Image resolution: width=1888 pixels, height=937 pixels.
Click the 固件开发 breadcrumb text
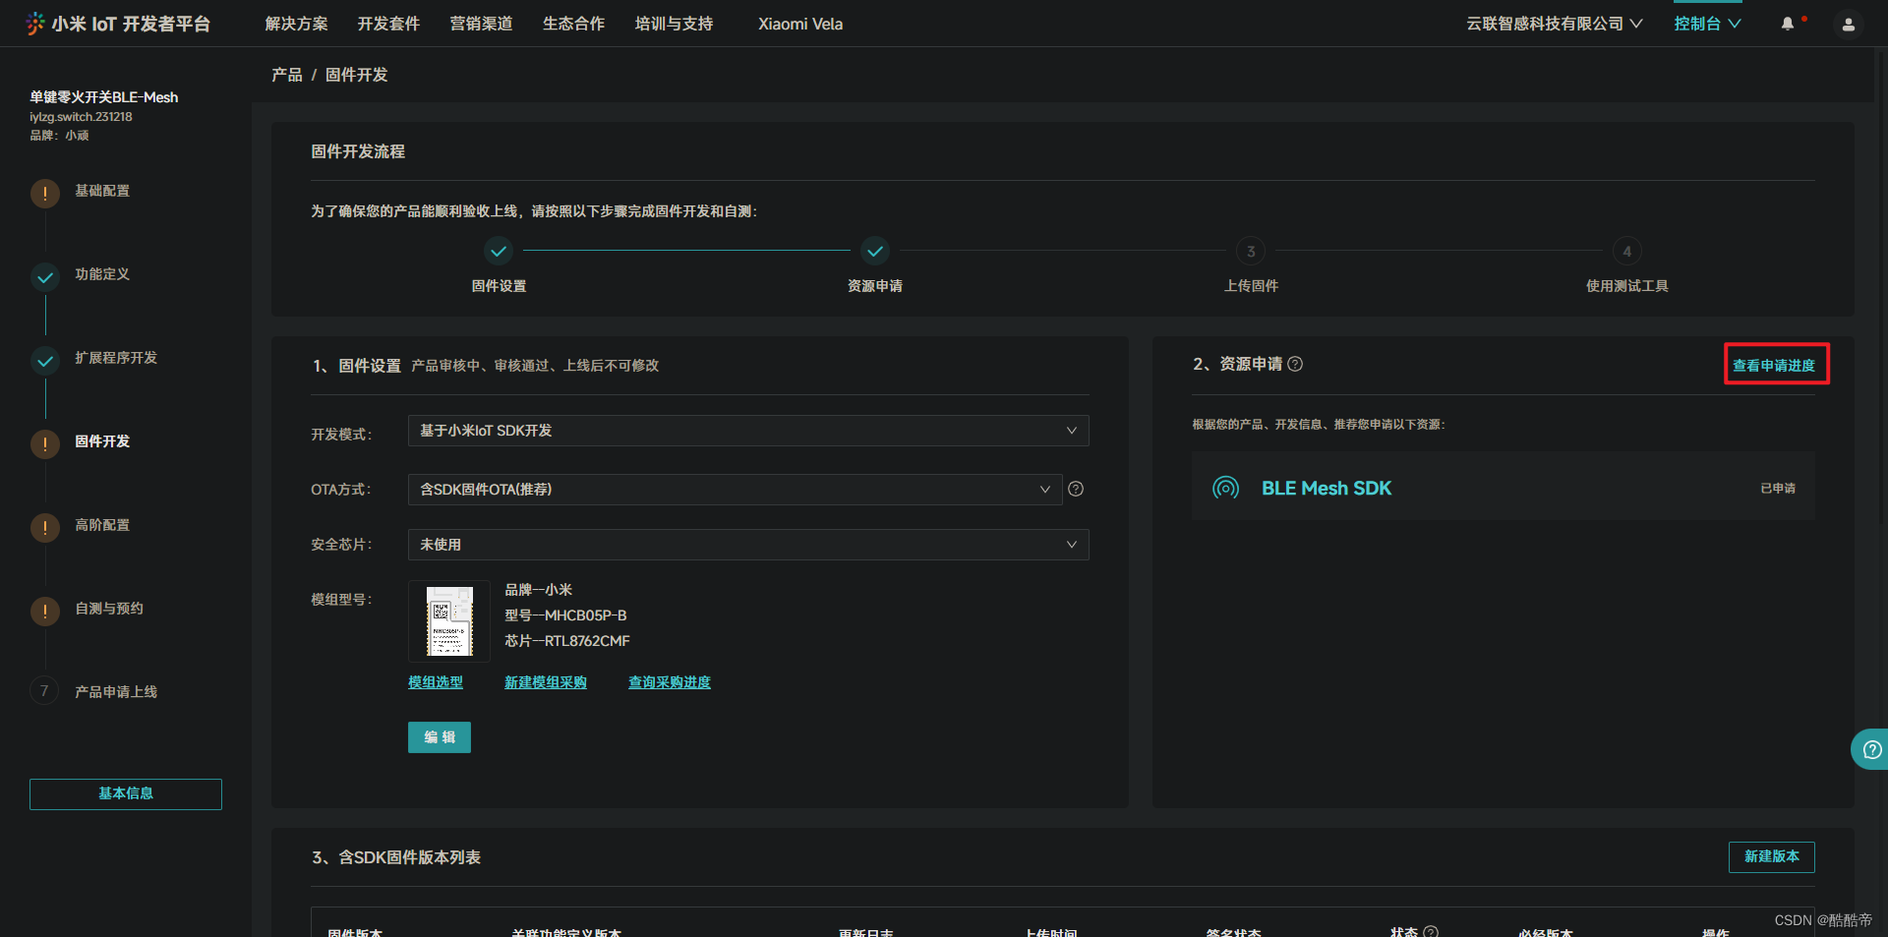click(x=356, y=75)
